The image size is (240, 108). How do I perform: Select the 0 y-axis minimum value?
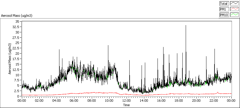(18, 96)
